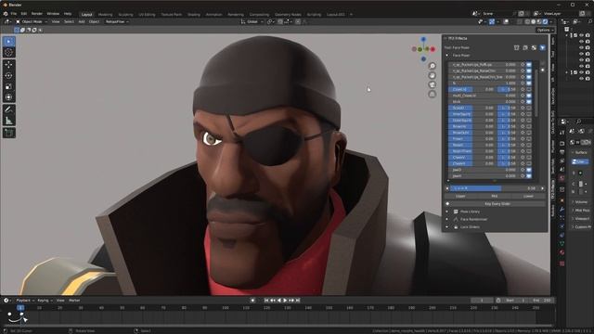Image resolution: width=594 pixels, height=334 pixels.
Task: Select the Select Box tool
Action: pos(9,41)
